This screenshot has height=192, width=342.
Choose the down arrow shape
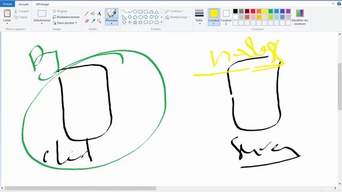point(125,22)
